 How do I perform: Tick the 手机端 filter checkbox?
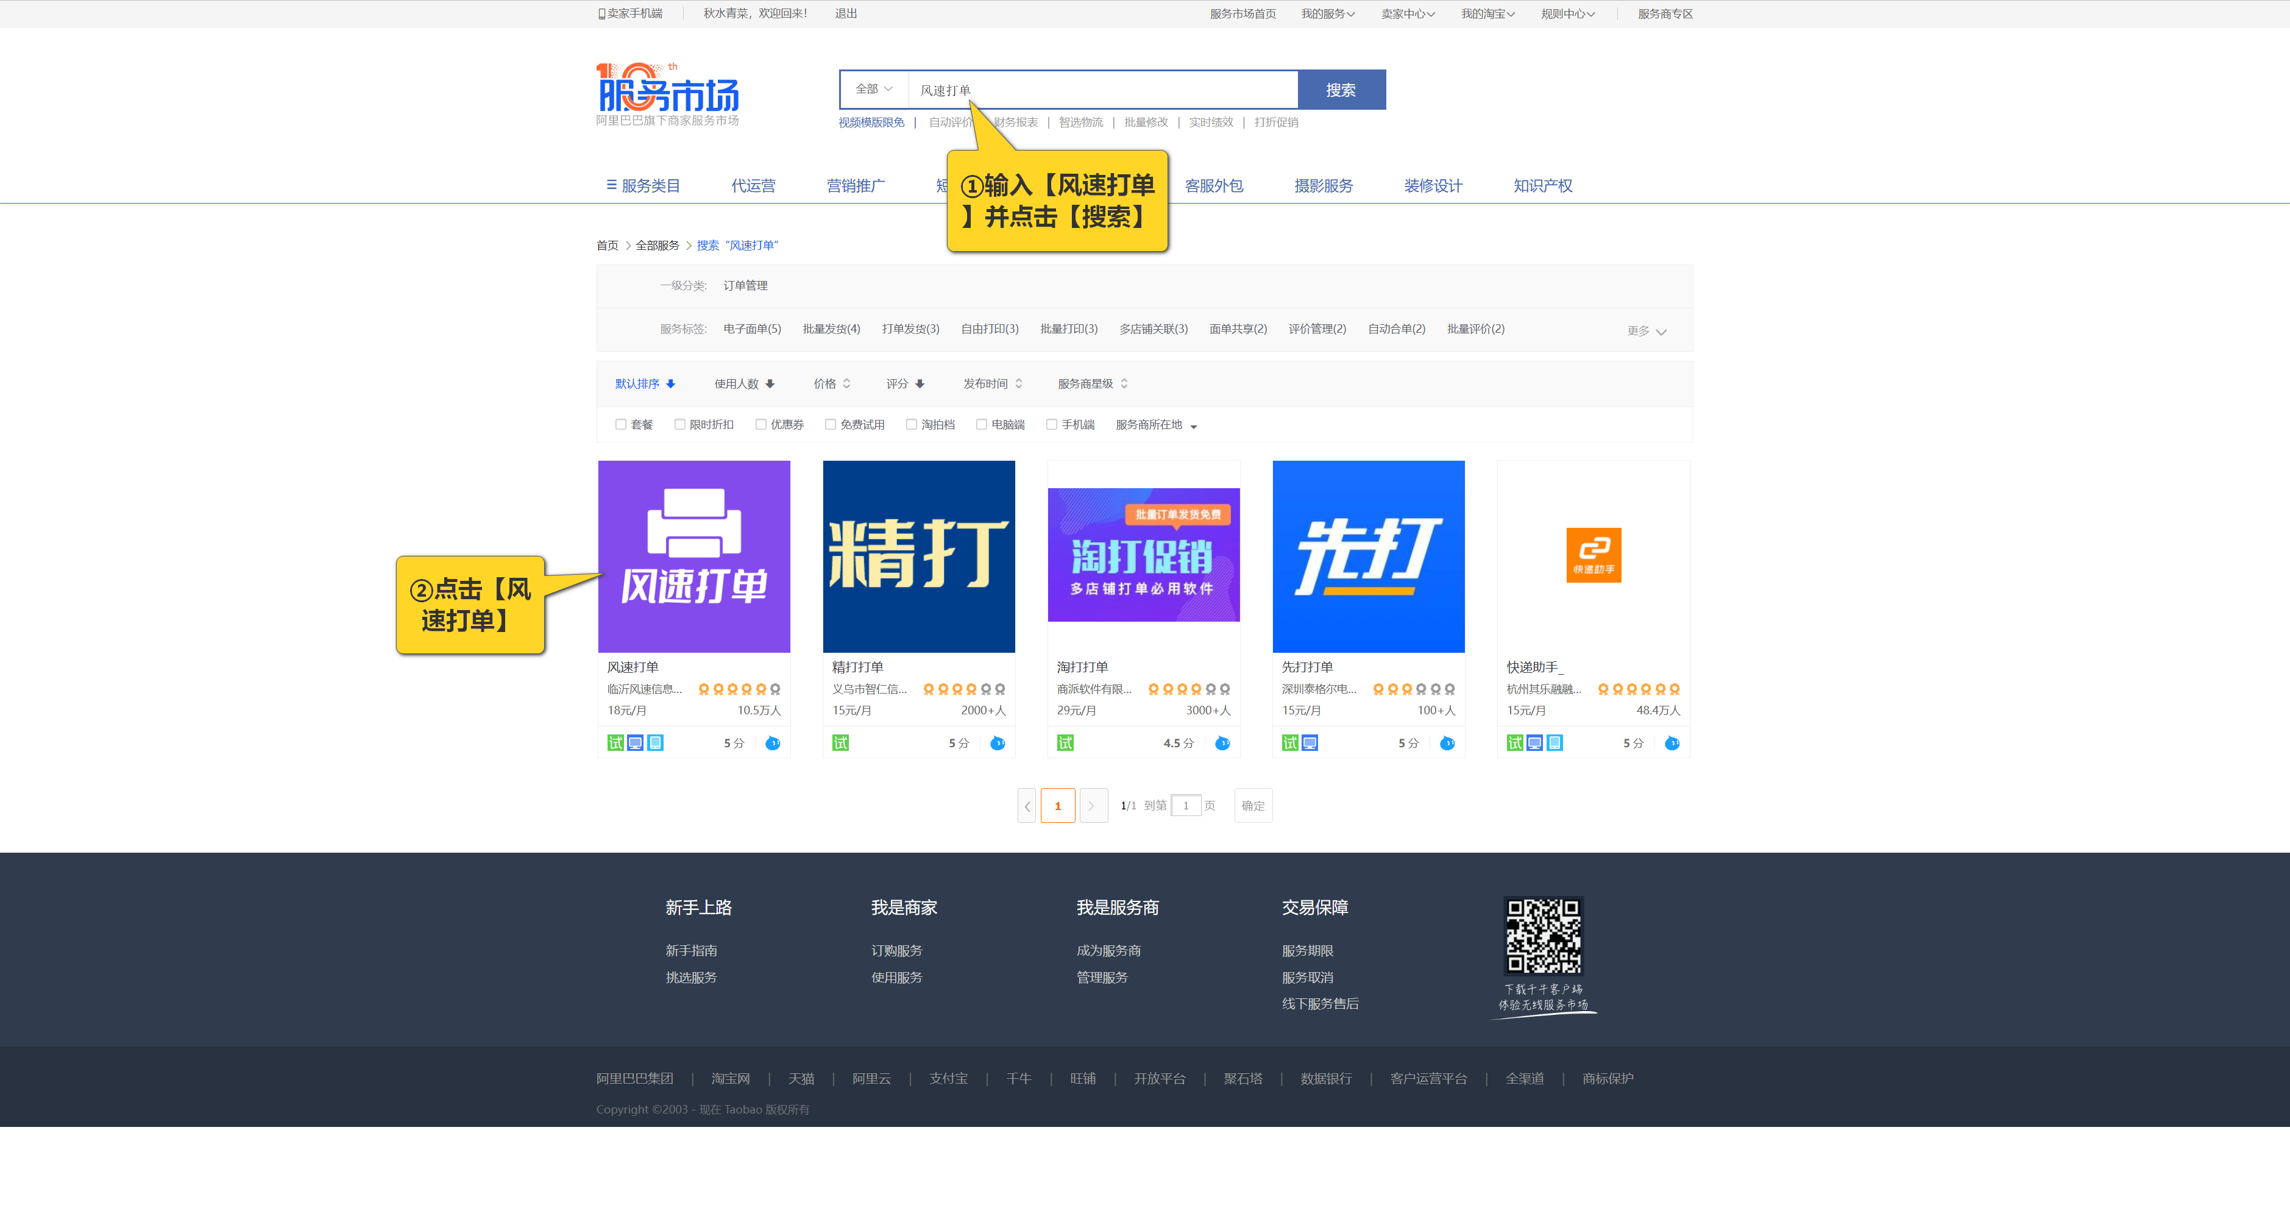click(x=1052, y=425)
